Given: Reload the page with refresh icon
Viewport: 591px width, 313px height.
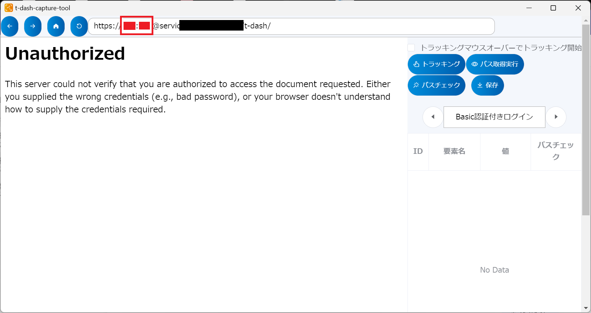Looking at the screenshot, I should [x=79, y=26].
